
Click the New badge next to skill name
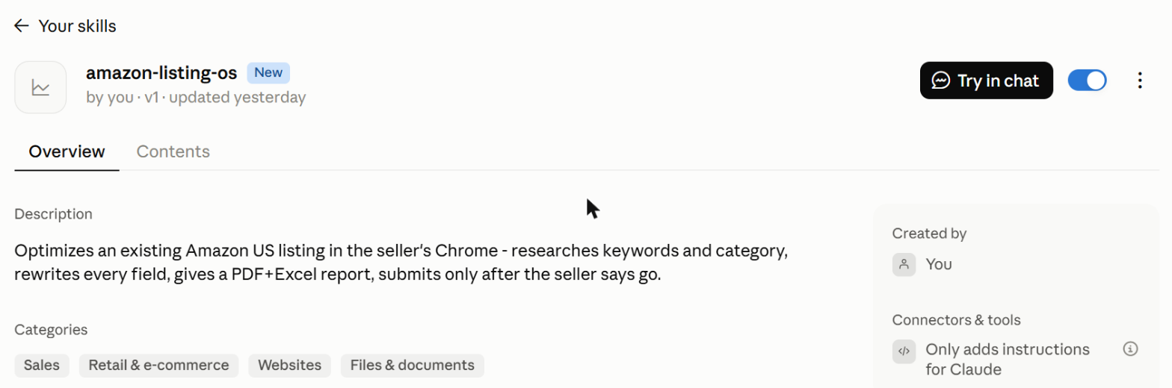point(268,73)
